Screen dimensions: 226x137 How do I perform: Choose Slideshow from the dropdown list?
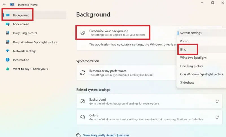click(x=201, y=82)
